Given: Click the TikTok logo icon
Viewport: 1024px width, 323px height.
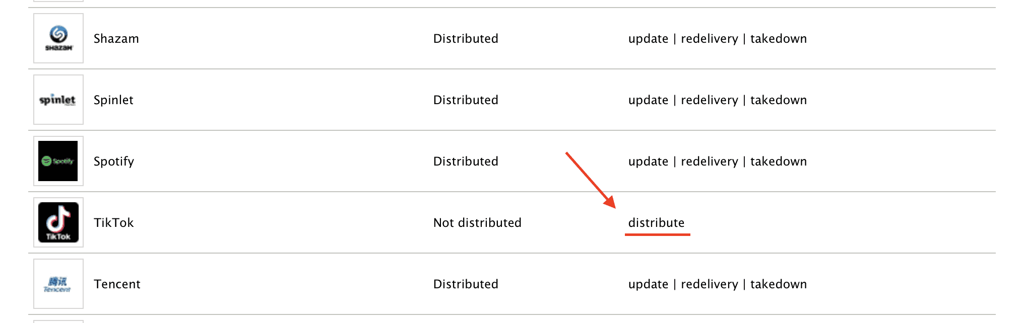Looking at the screenshot, I should click(x=58, y=222).
